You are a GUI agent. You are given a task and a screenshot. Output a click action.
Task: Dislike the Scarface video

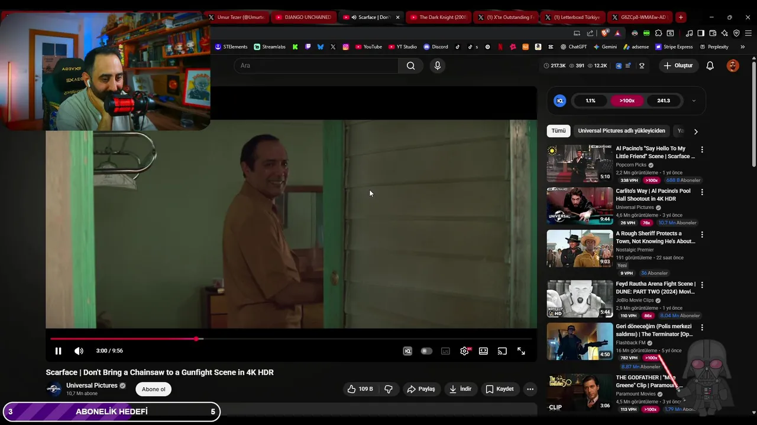click(389, 389)
